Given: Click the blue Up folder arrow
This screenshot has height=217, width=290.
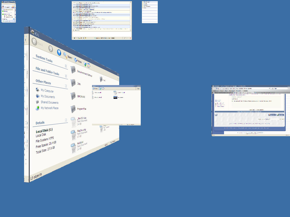Looking at the screenshot, I should (x=59, y=52).
